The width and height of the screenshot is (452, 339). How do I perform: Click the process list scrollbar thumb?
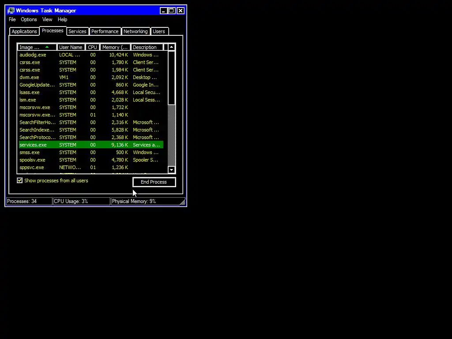point(172,78)
